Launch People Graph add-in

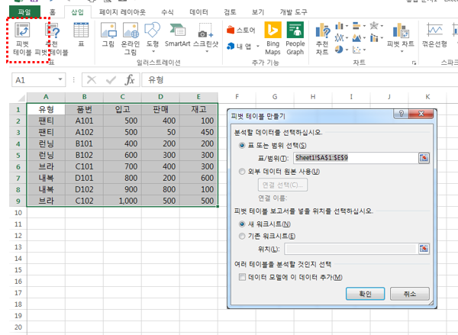[295, 39]
